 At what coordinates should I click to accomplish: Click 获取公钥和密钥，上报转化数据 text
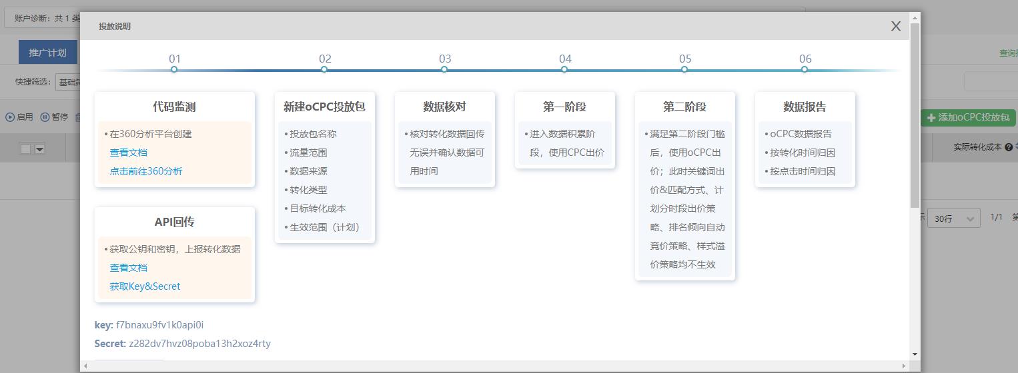175,249
